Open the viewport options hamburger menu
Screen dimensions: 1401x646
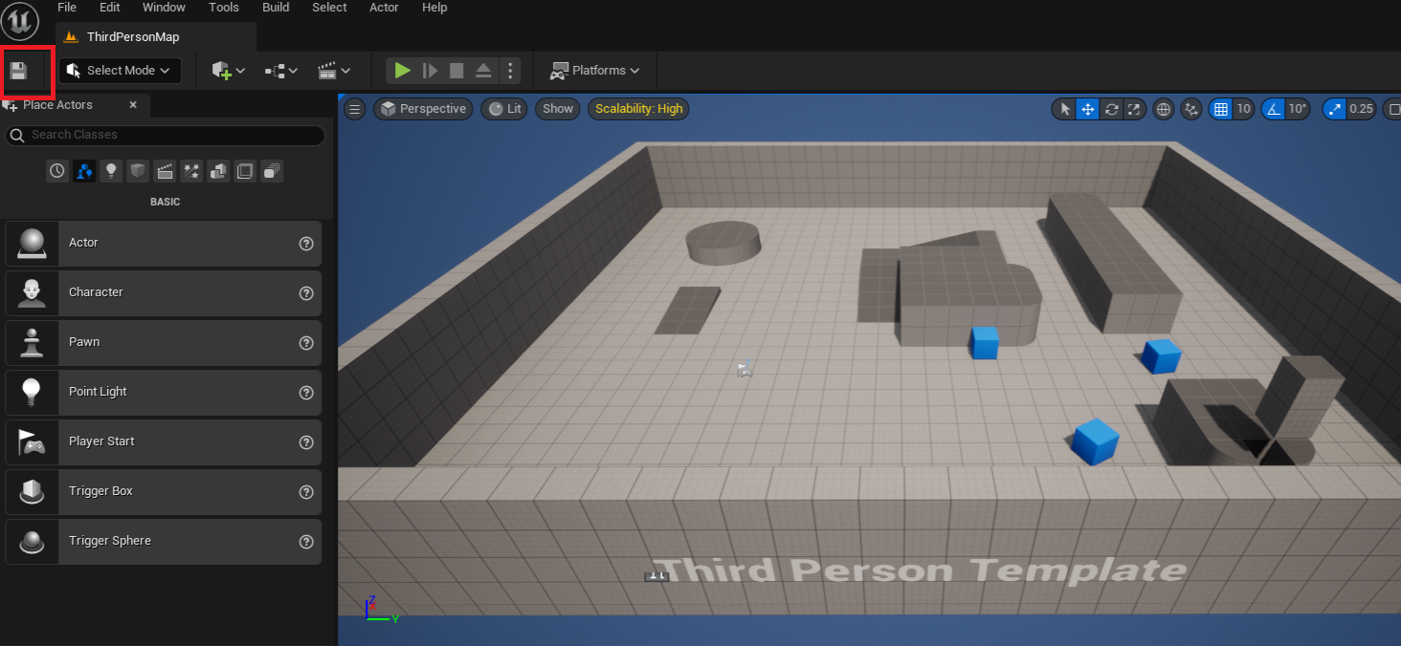[355, 109]
